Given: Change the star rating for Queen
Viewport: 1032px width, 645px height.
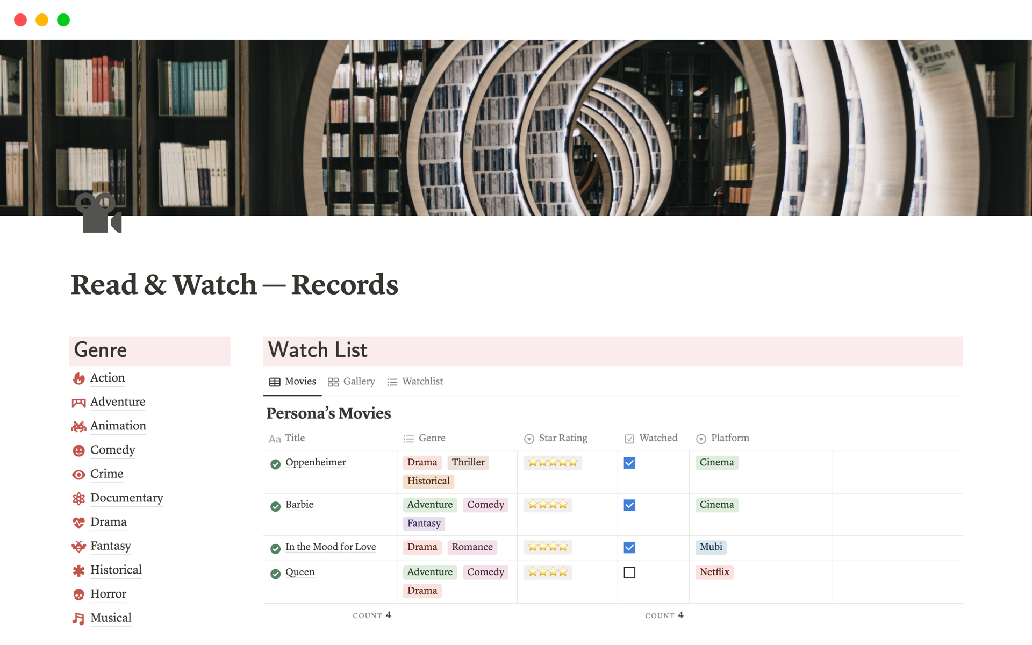Looking at the screenshot, I should [547, 572].
